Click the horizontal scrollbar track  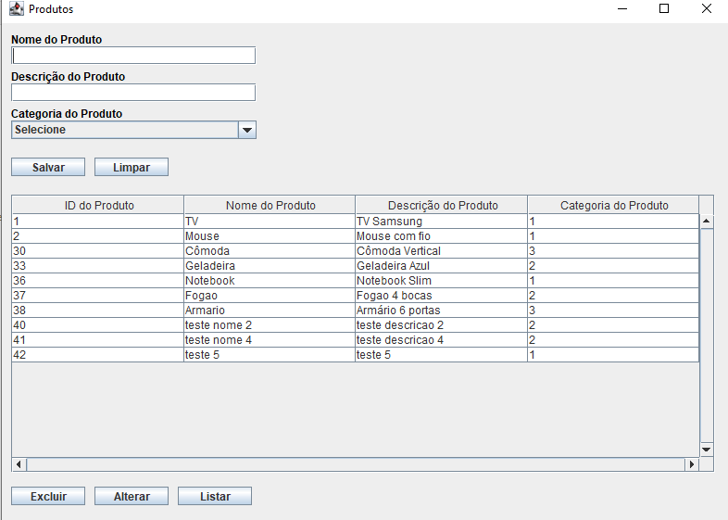(x=356, y=464)
